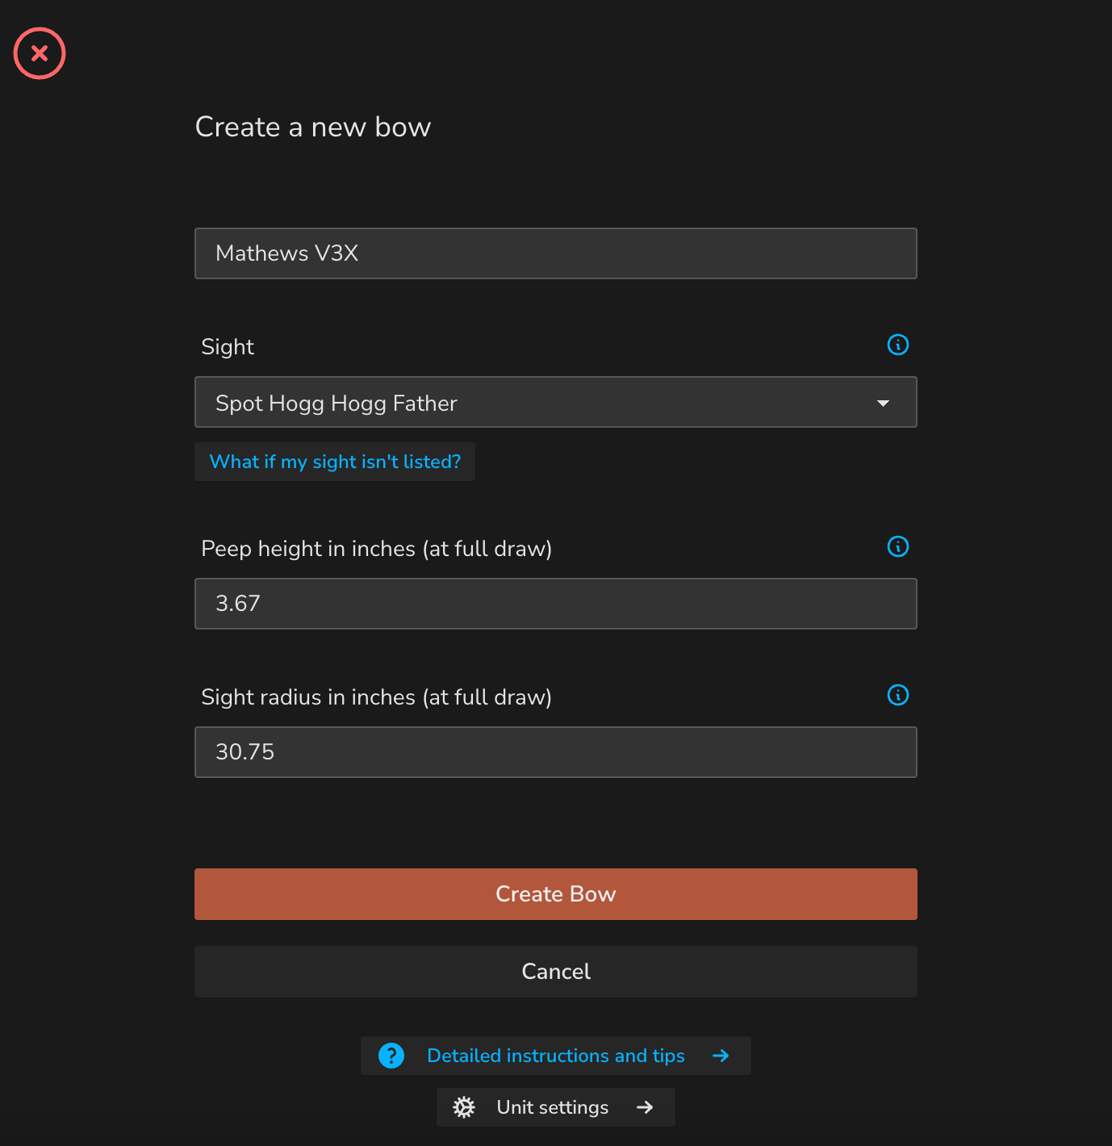The height and width of the screenshot is (1146, 1112).
Task: Open Detailed instructions and tips
Action: point(556,1056)
